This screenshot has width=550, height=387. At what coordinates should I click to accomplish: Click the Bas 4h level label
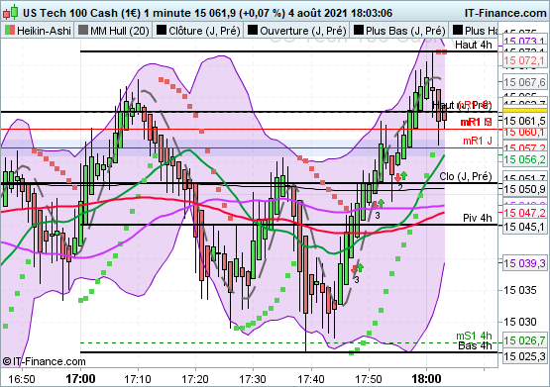point(476,346)
